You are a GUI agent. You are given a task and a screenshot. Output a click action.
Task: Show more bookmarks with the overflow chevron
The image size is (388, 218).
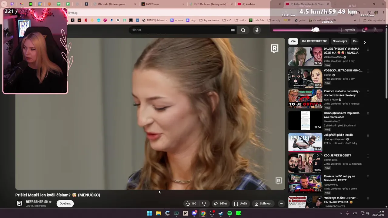click(x=355, y=20)
